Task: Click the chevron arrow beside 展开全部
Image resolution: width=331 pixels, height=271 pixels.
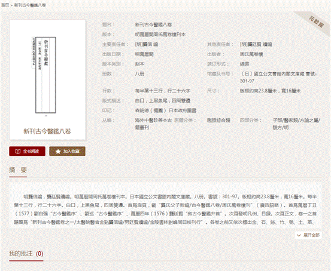Action: point(299,235)
